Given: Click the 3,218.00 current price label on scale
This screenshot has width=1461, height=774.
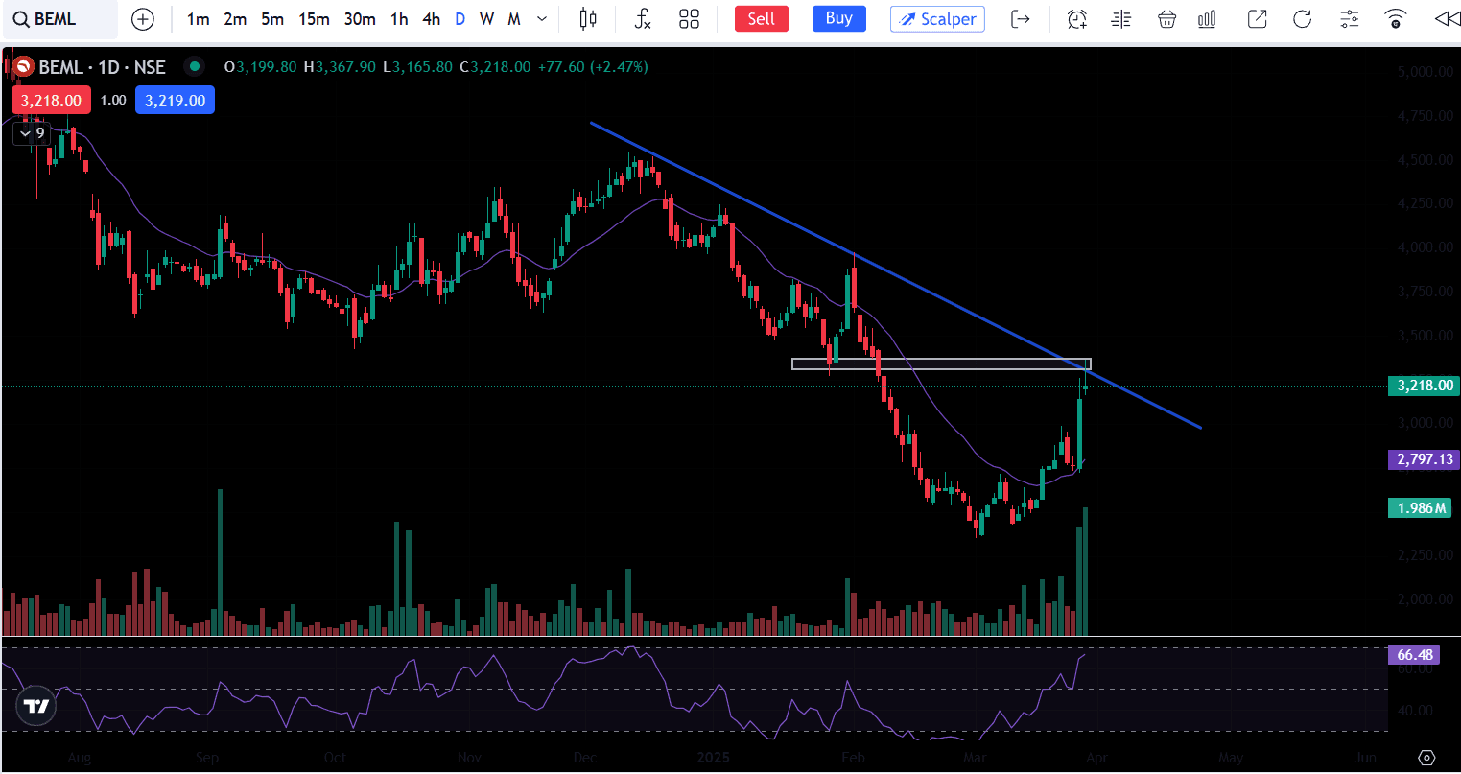Looking at the screenshot, I should [x=1424, y=386].
